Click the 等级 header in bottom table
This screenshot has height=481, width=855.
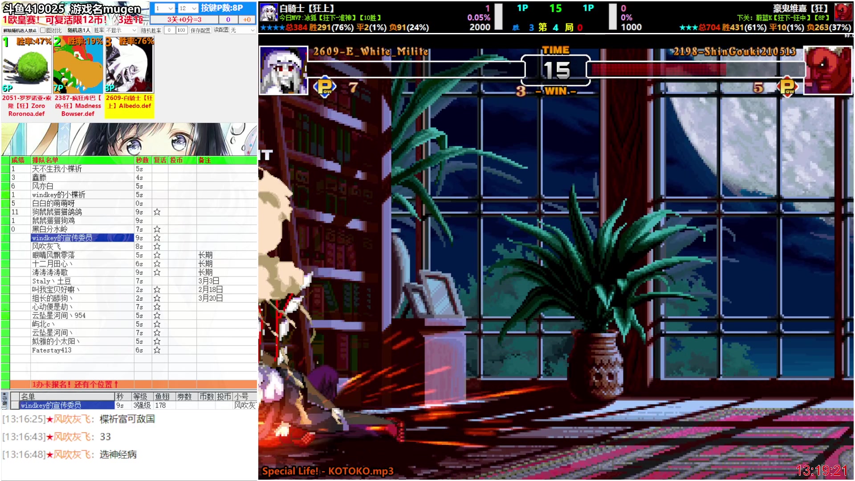(142, 396)
